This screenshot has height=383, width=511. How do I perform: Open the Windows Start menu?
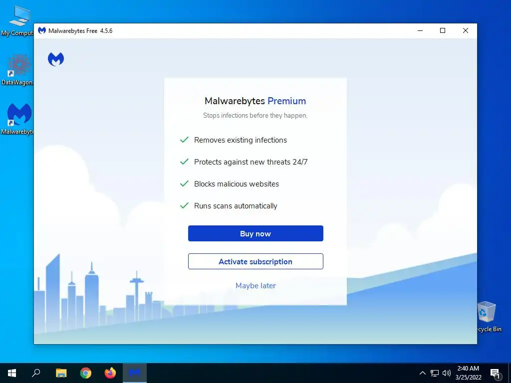(12, 373)
